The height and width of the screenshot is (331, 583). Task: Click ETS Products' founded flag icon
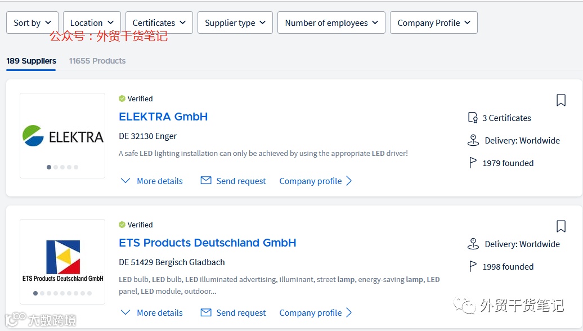[473, 266]
